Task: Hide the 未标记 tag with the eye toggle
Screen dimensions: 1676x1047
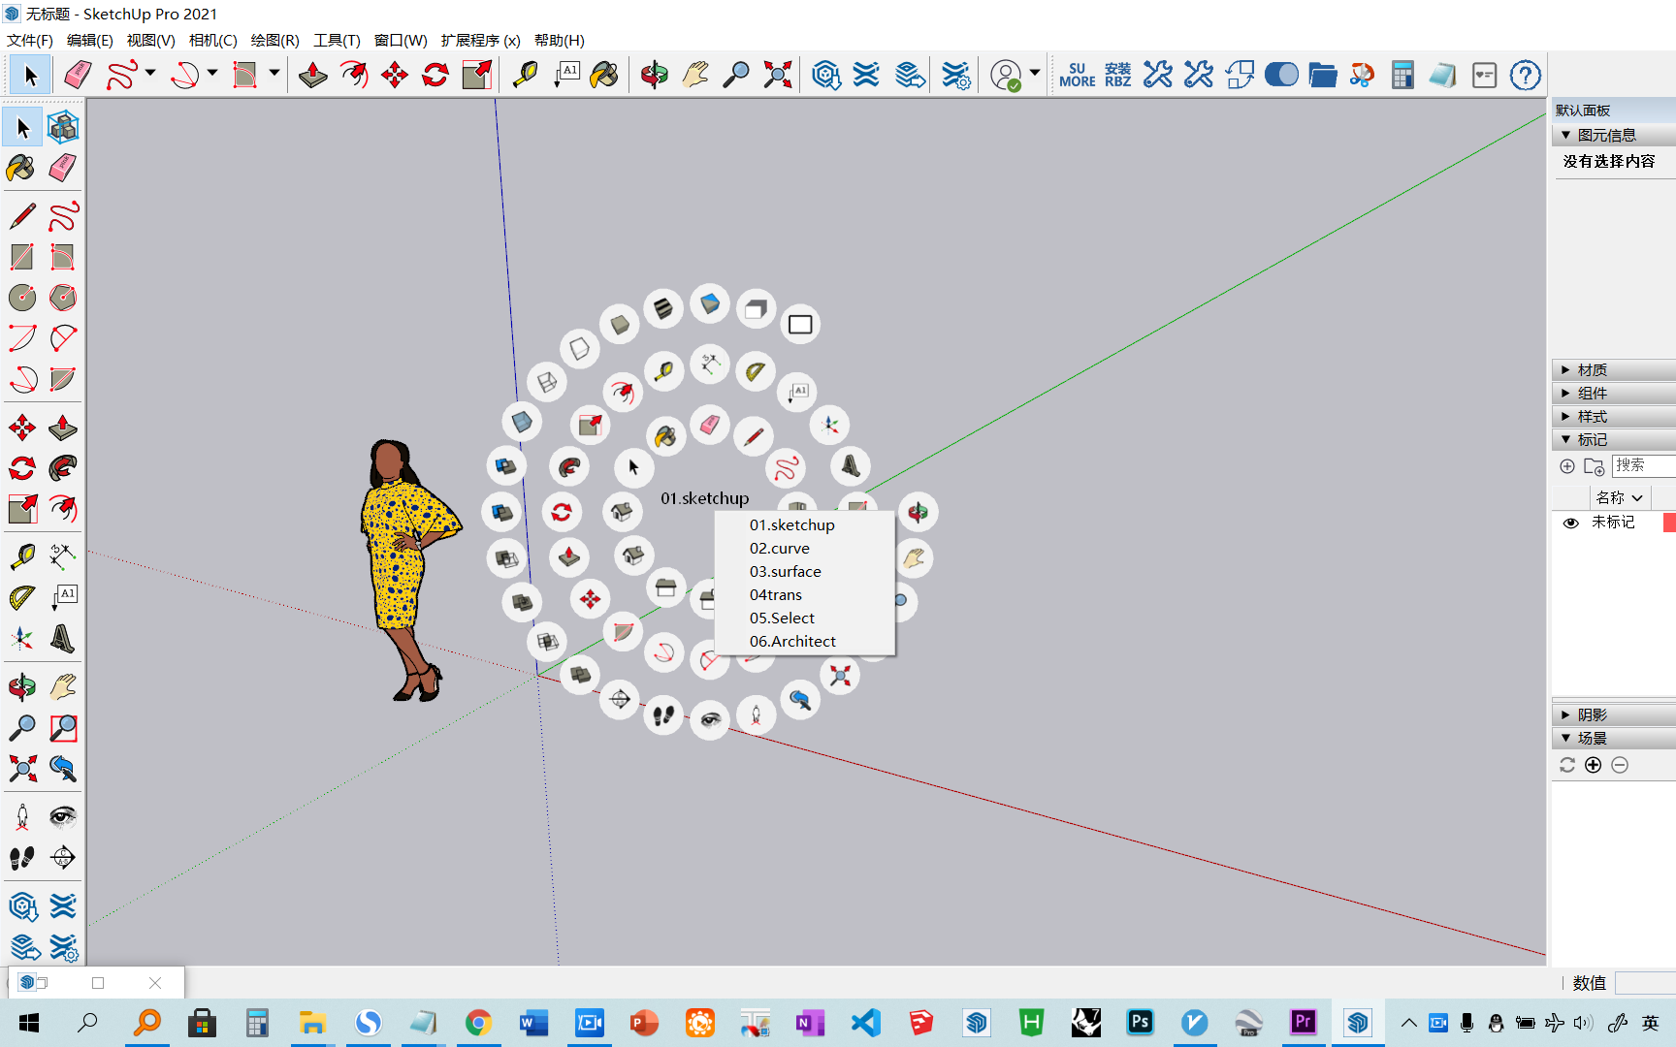Action: pos(1571,523)
